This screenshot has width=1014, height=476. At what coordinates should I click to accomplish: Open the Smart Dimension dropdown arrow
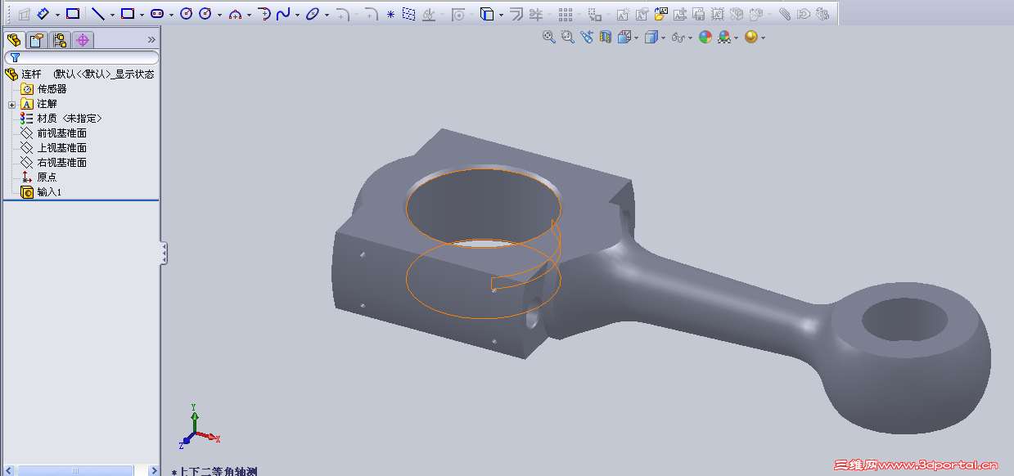[x=57, y=15]
